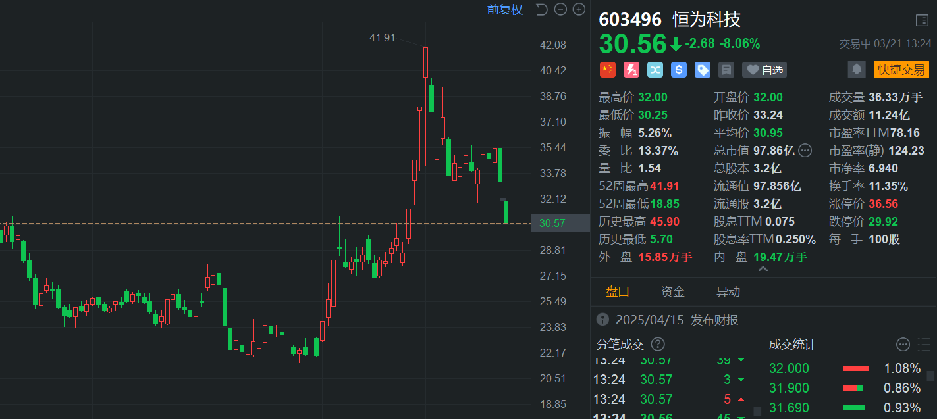The image size is (937, 419).
Task: Click the 跌停价 29.92 value
Action: (883, 222)
